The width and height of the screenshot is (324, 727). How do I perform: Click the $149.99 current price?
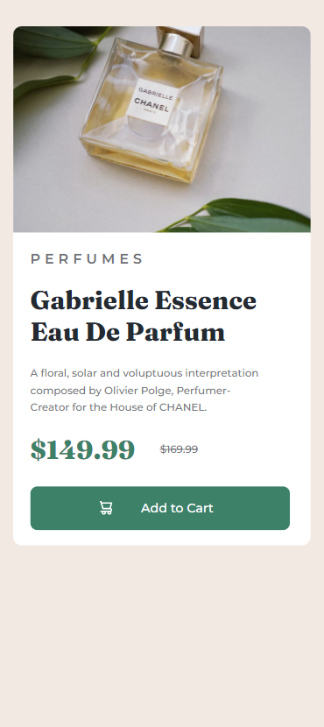pyautogui.click(x=82, y=449)
